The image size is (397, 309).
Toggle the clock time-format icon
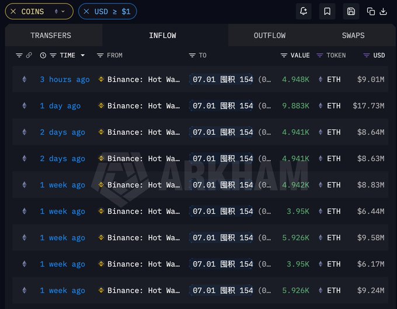coord(43,55)
